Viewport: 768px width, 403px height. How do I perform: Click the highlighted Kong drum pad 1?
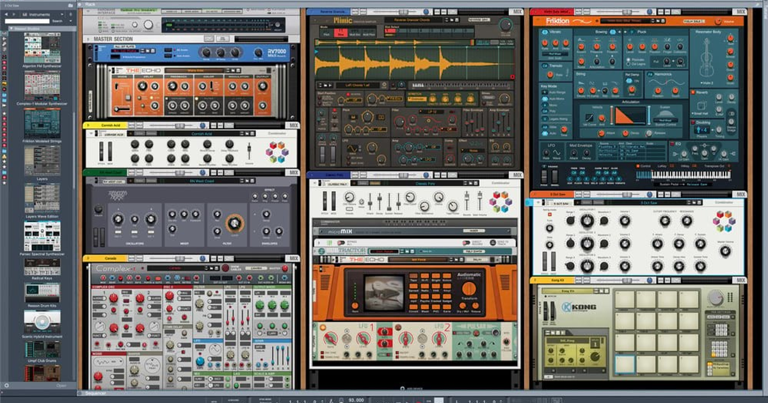pos(625,364)
